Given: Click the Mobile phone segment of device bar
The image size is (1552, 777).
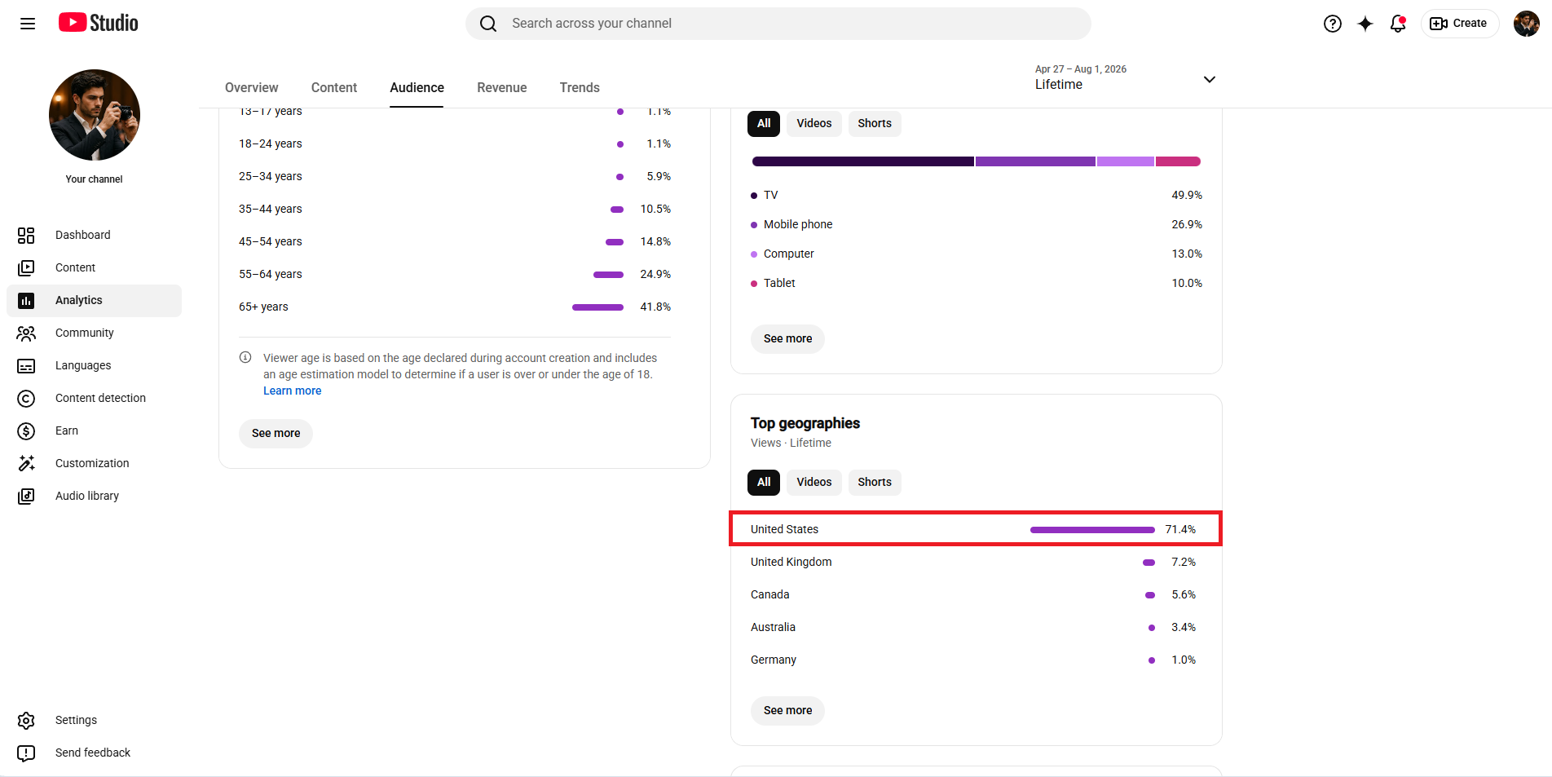Looking at the screenshot, I should coord(1035,161).
